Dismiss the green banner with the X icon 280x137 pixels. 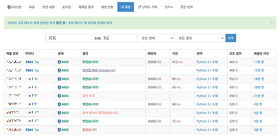271,23
